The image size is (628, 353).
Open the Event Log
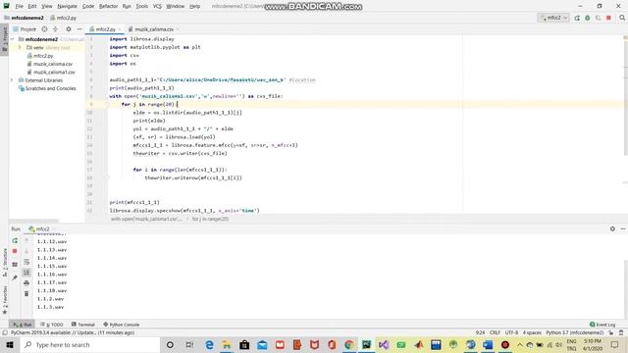602,325
